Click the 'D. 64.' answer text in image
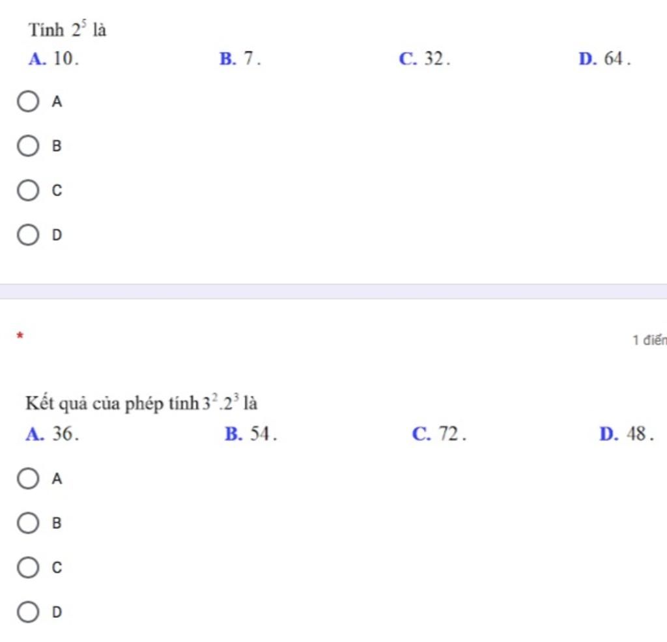The image size is (667, 642). pyautogui.click(x=605, y=59)
